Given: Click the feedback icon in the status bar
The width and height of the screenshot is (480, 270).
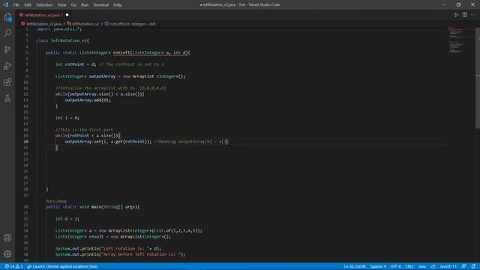Looking at the screenshot, I should click(x=464, y=266).
